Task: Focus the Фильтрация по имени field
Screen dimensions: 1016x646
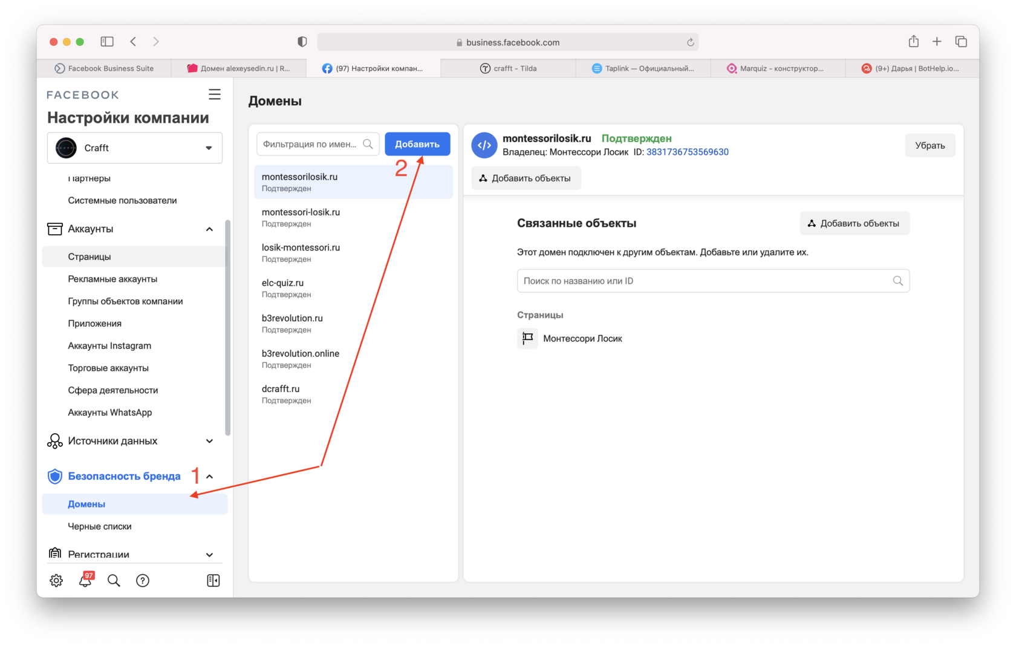Action: point(318,144)
